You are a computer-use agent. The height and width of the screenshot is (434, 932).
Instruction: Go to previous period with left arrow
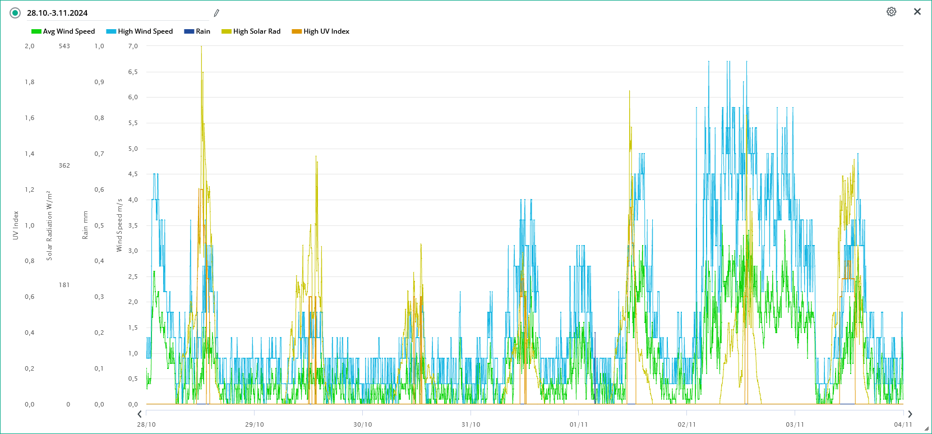tap(140, 414)
